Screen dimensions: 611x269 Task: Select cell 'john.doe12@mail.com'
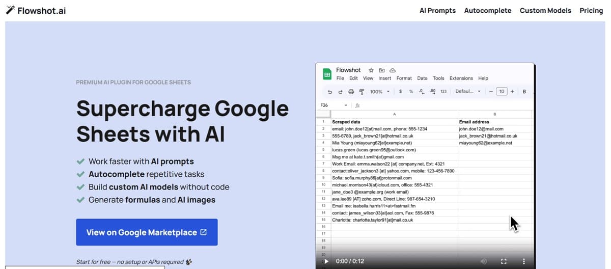click(495, 129)
